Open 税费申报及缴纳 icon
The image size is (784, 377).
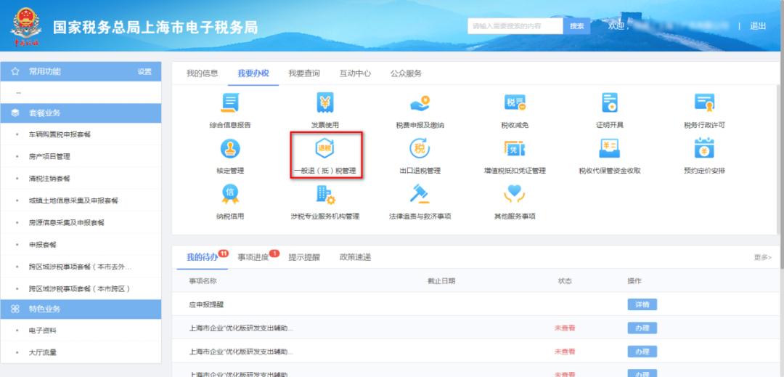point(420,104)
